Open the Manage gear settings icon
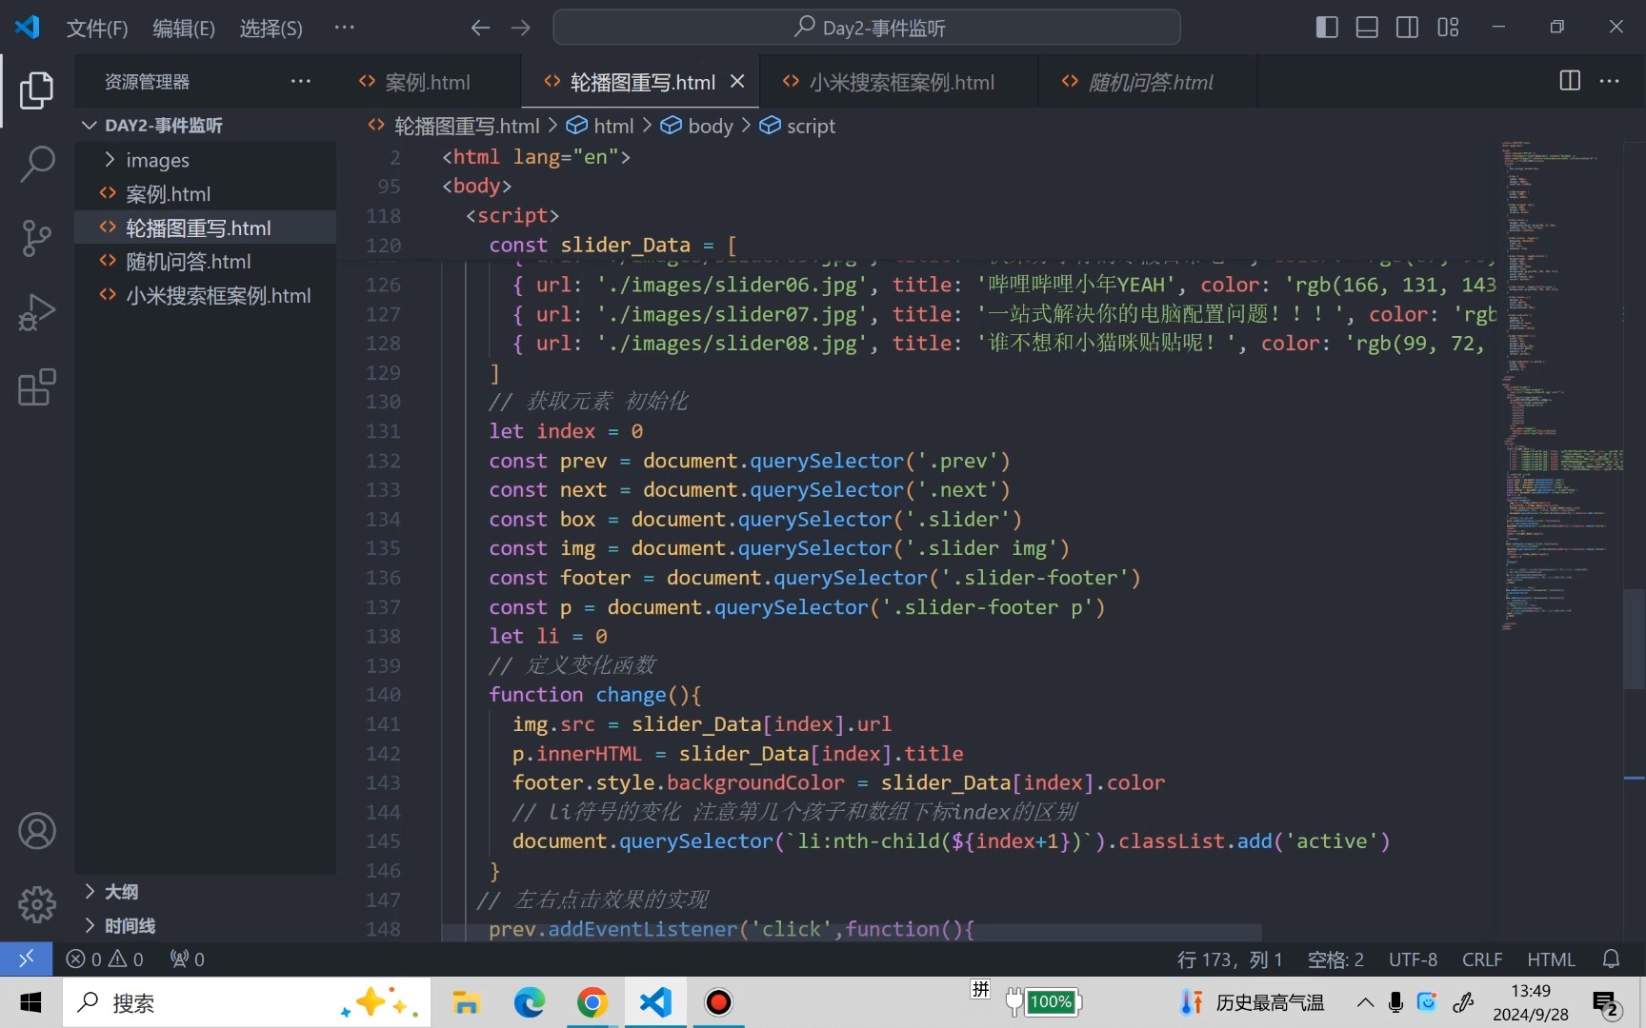The image size is (1646, 1028). (x=36, y=904)
